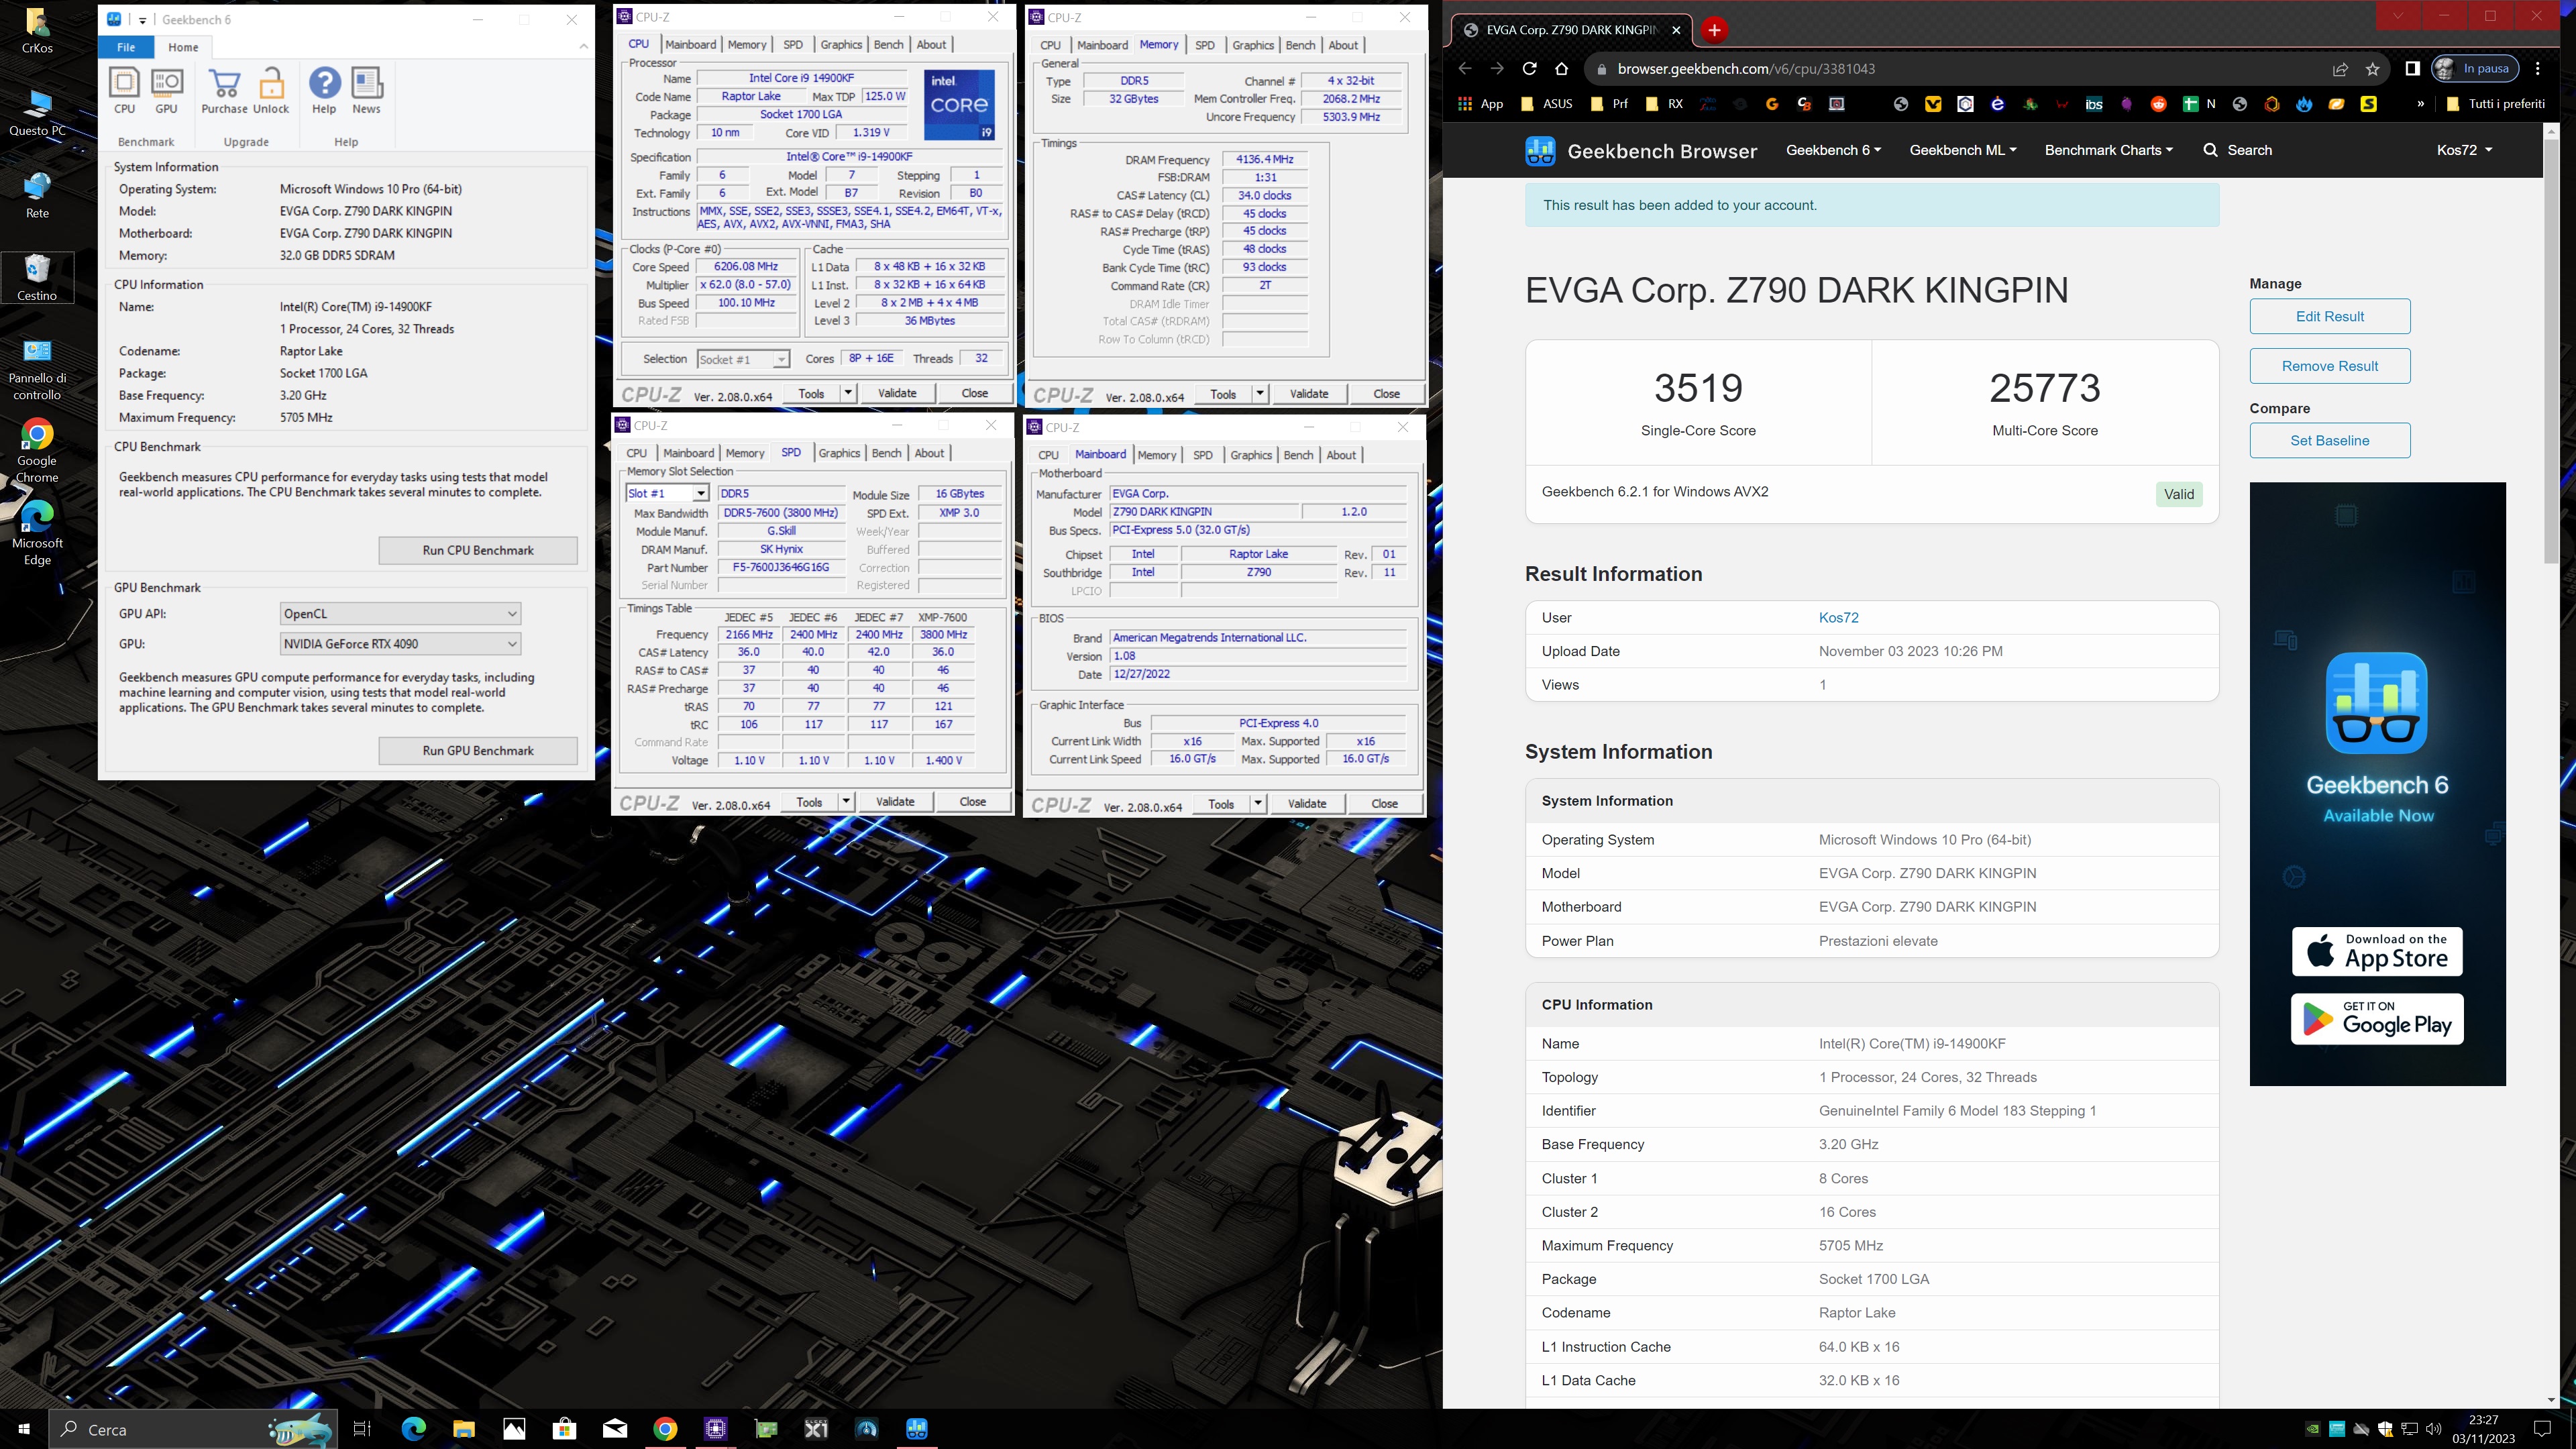The width and height of the screenshot is (2576, 1449).
Task: Open File Explorer from the taskbar
Action: coord(464,1429)
